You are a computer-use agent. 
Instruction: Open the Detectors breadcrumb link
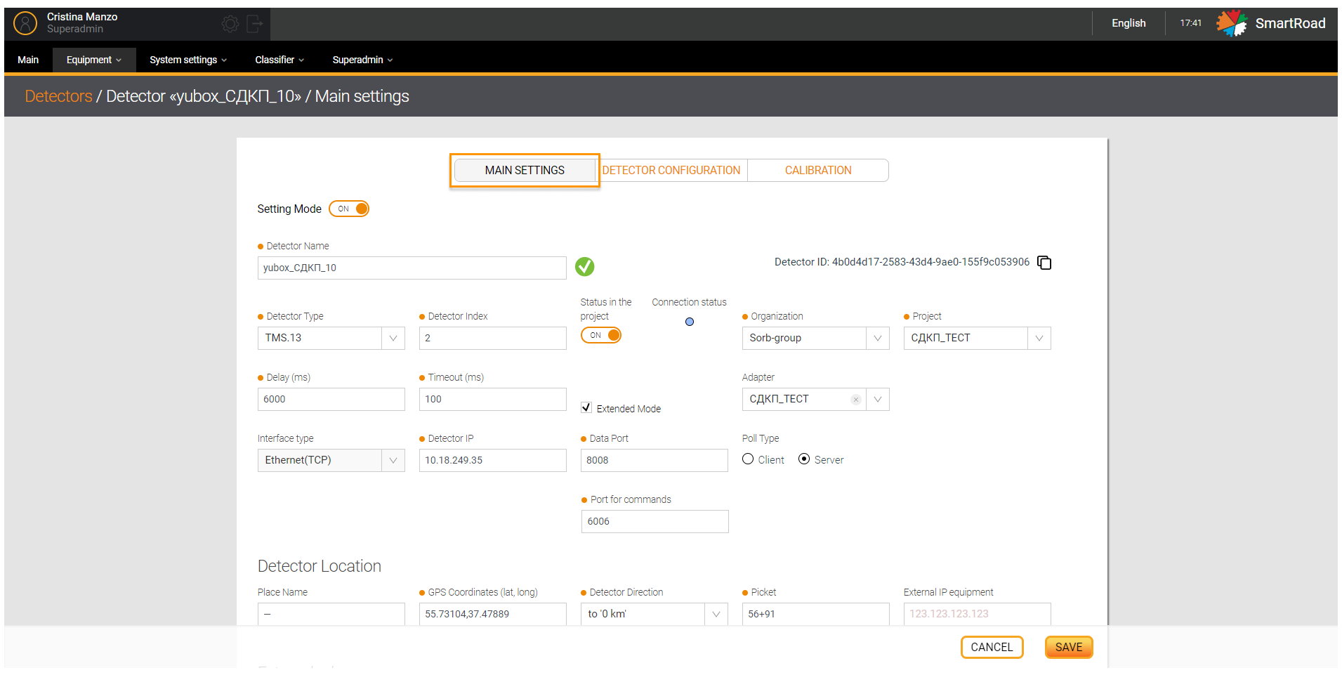point(59,96)
